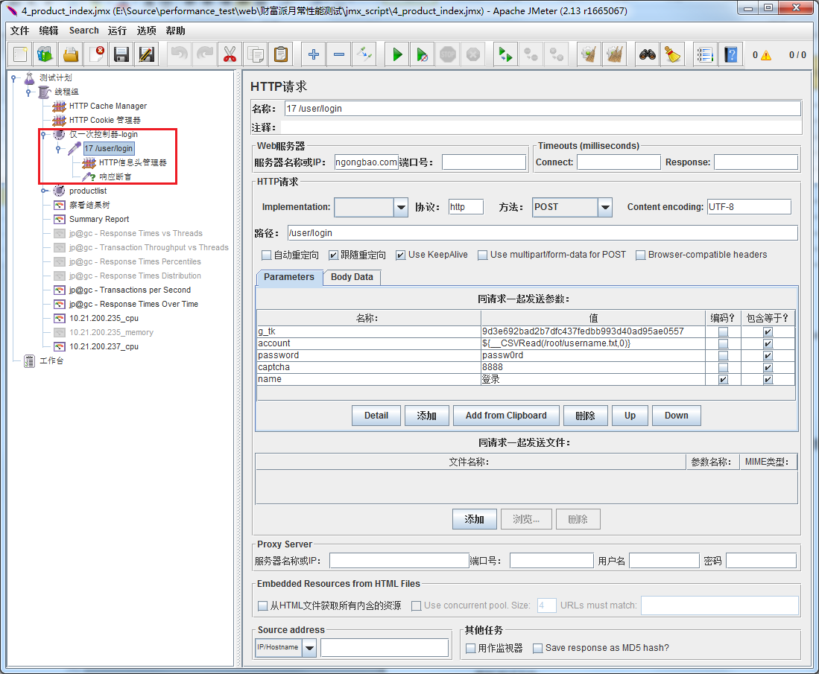
Task: Uncheck the 跟随重定向 checkbox
Action: pos(333,255)
